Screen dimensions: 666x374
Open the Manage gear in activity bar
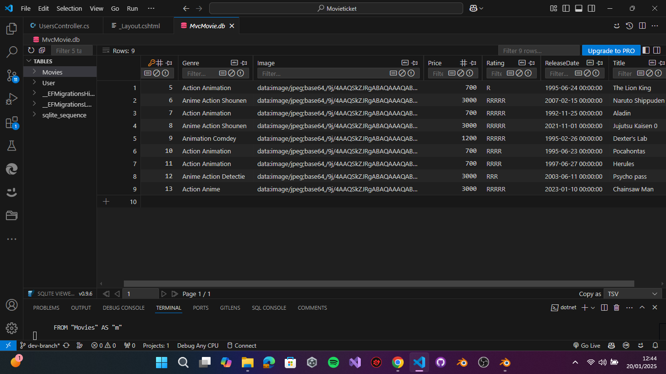[12, 328]
